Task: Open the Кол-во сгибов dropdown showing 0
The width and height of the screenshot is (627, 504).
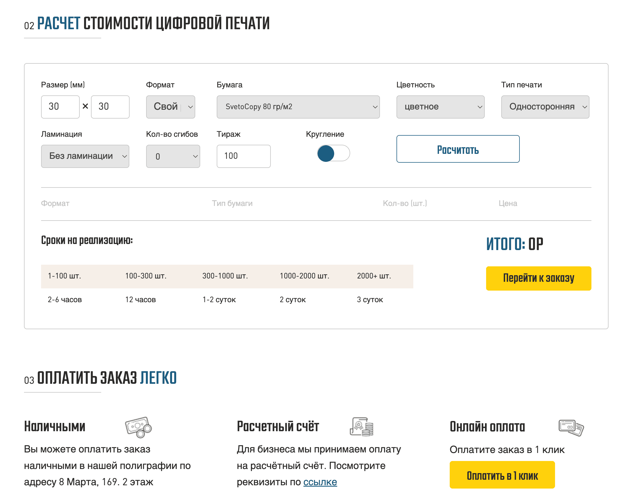Action: point(173,156)
